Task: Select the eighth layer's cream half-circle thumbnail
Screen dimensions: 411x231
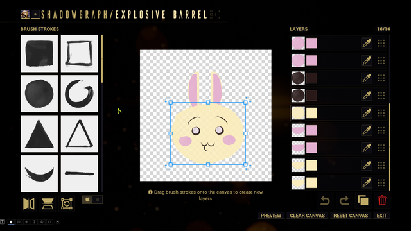Action: (298, 166)
